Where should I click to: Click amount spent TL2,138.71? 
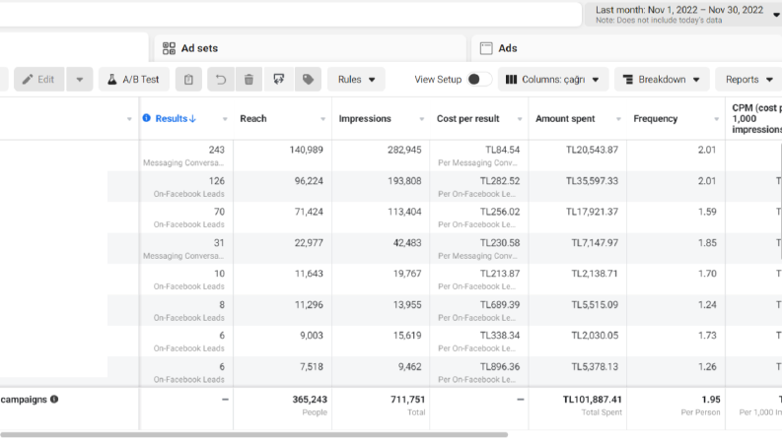coord(595,274)
